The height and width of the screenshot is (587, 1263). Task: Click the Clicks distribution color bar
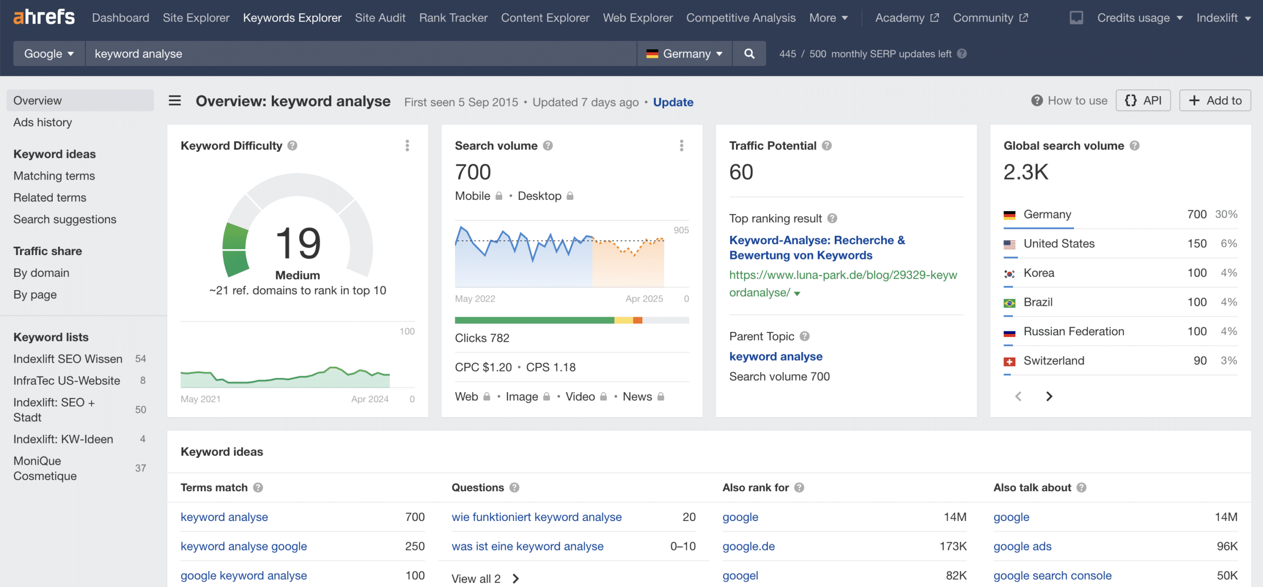pyautogui.click(x=572, y=320)
